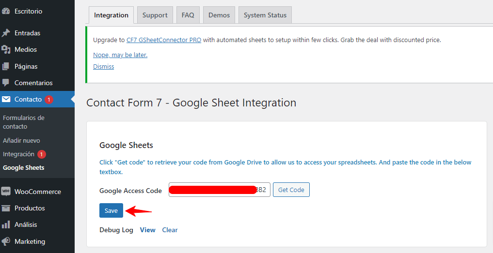Click the Productos archive box icon
493x253 pixels.
click(x=6, y=208)
